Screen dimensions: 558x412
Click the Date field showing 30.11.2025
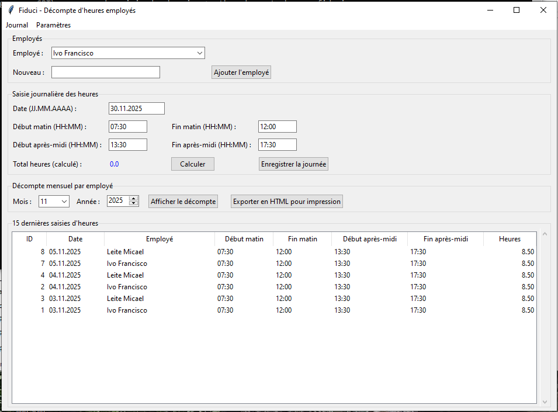click(x=136, y=109)
